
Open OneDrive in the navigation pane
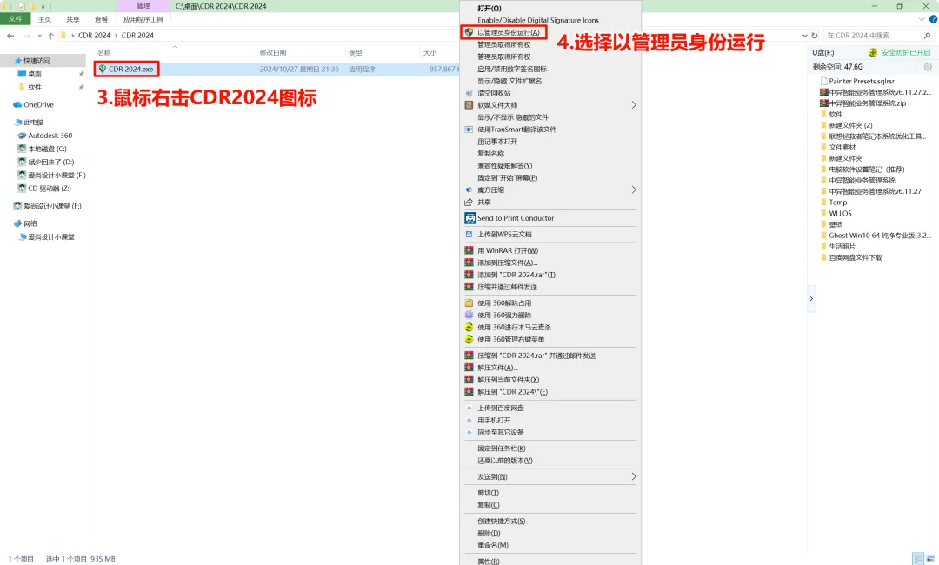38,104
